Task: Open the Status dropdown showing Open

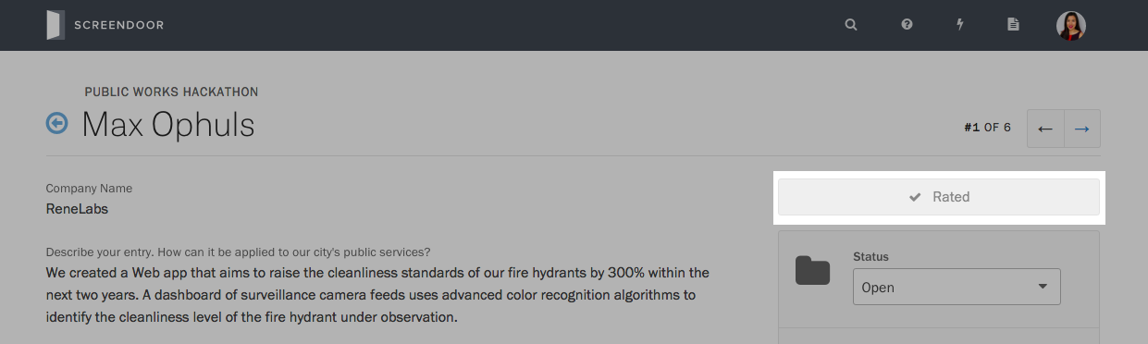Action: (957, 287)
